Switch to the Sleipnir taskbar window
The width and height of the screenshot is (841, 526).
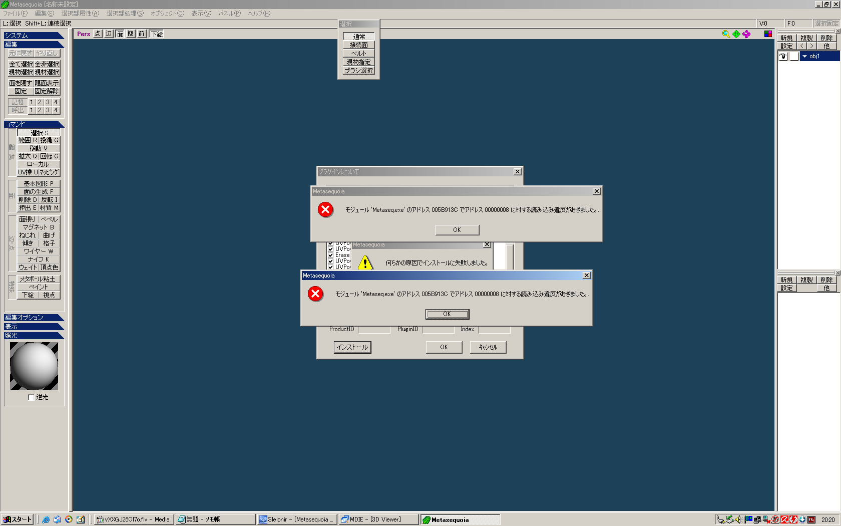click(x=296, y=519)
